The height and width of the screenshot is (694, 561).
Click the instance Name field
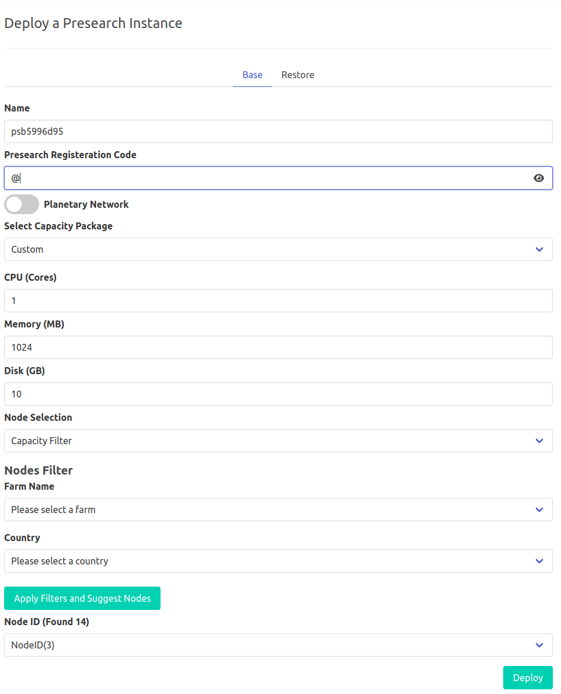point(278,131)
